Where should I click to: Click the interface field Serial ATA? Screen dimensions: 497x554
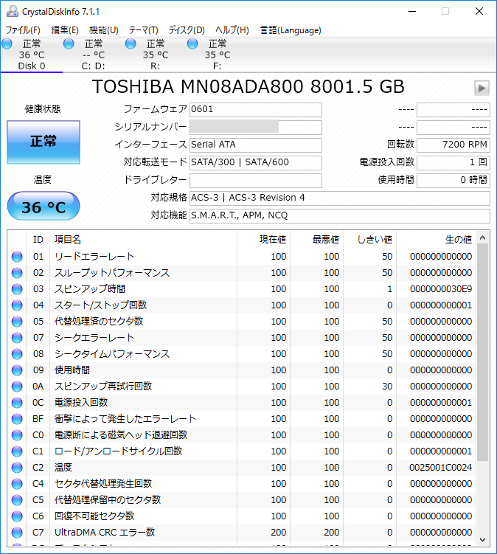256,145
